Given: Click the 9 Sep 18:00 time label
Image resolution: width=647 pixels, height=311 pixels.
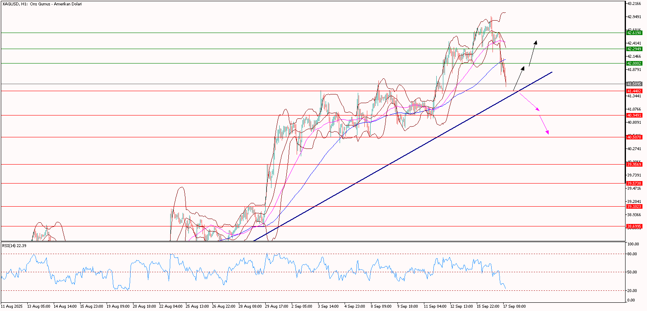Looking at the screenshot, I should (409, 307).
